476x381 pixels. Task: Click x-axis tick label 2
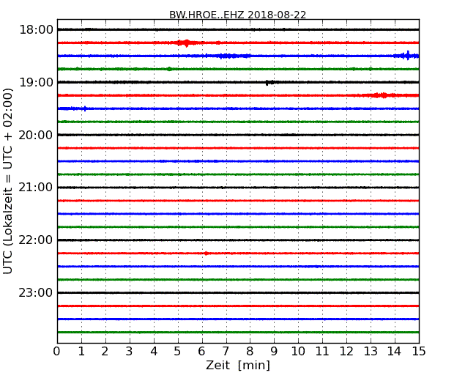click(x=105, y=352)
